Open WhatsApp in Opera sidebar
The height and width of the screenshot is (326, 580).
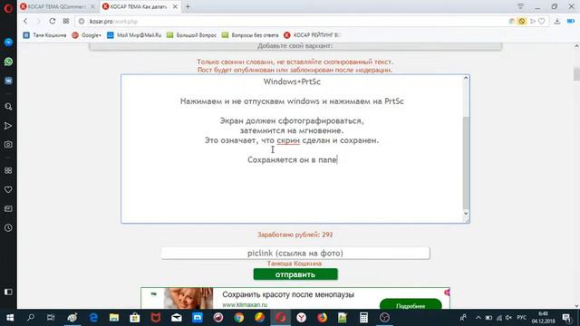[8, 62]
